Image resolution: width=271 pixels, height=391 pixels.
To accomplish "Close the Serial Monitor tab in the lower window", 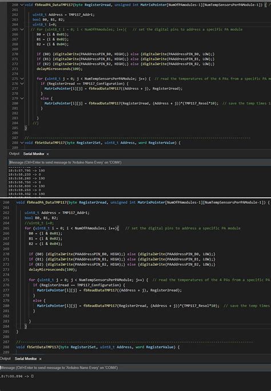I will tap(41, 359).
